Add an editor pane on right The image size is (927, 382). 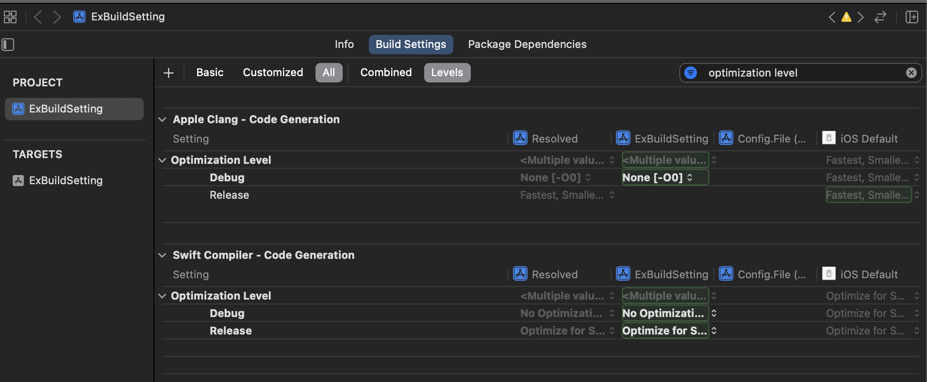coord(912,17)
